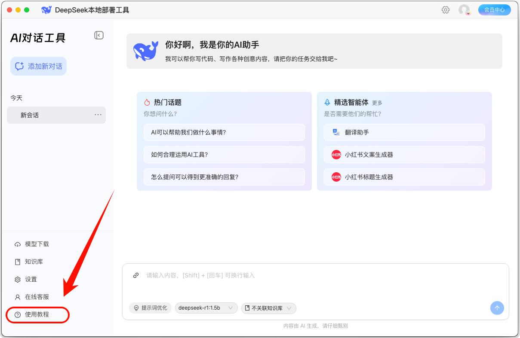Click the 小红书文案生成器 red logo icon
Screen dimensions: 520x338
click(336, 155)
